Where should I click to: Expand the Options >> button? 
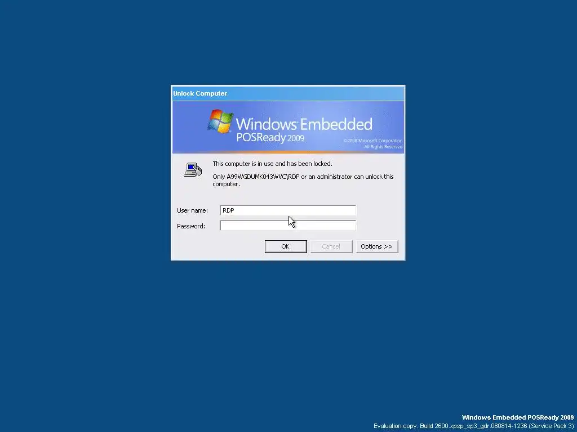(377, 246)
